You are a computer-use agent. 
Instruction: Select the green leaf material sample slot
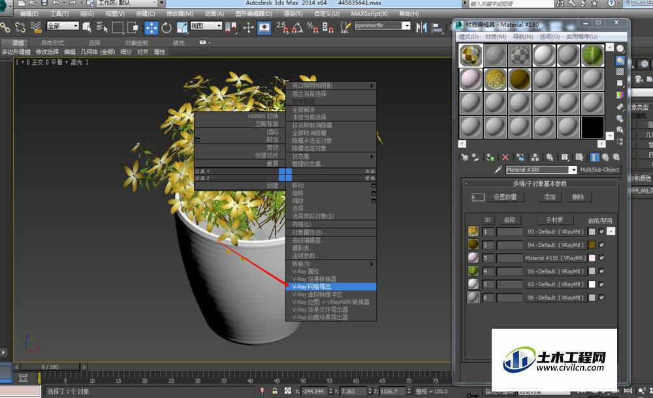593,56
